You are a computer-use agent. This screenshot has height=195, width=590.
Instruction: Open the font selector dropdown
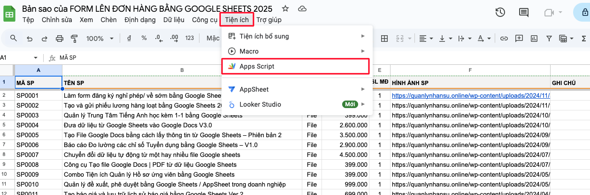pyautogui.click(x=213, y=38)
